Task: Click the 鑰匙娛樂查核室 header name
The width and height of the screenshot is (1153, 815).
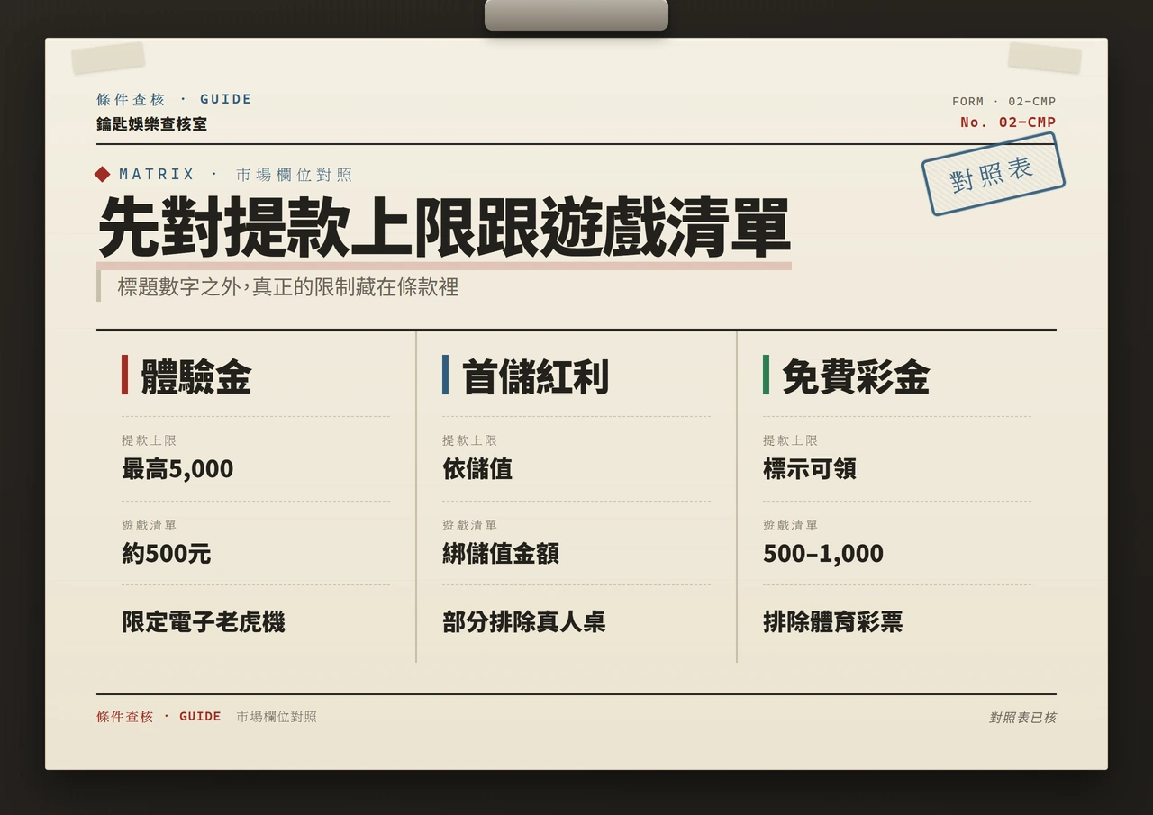Action: point(151,124)
